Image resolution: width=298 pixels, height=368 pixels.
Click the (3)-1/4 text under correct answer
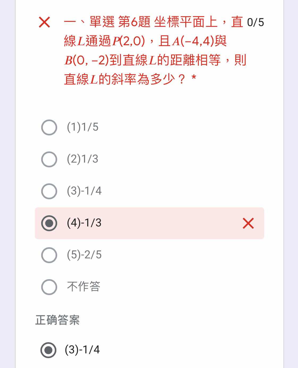tap(82, 349)
